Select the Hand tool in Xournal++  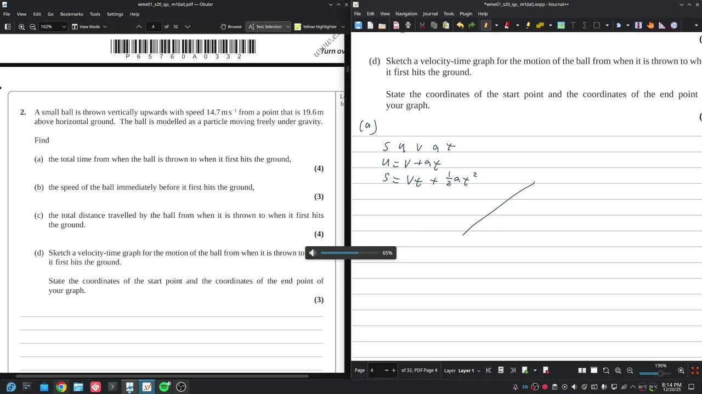pyautogui.click(x=650, y=25)
